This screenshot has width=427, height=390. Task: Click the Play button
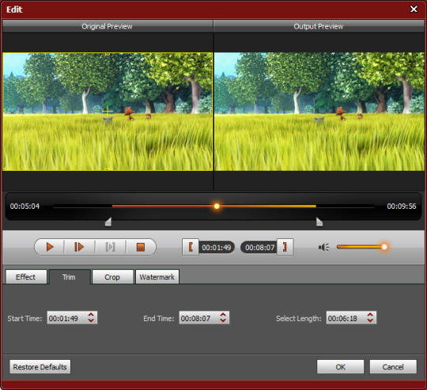pyautogui.click(x=50, y=247)
